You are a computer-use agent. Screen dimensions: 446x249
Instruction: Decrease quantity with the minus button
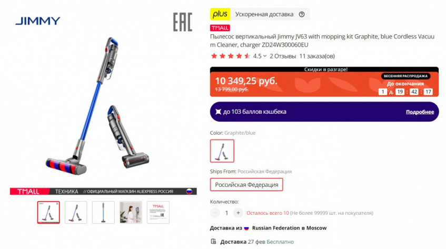[215, 213]
